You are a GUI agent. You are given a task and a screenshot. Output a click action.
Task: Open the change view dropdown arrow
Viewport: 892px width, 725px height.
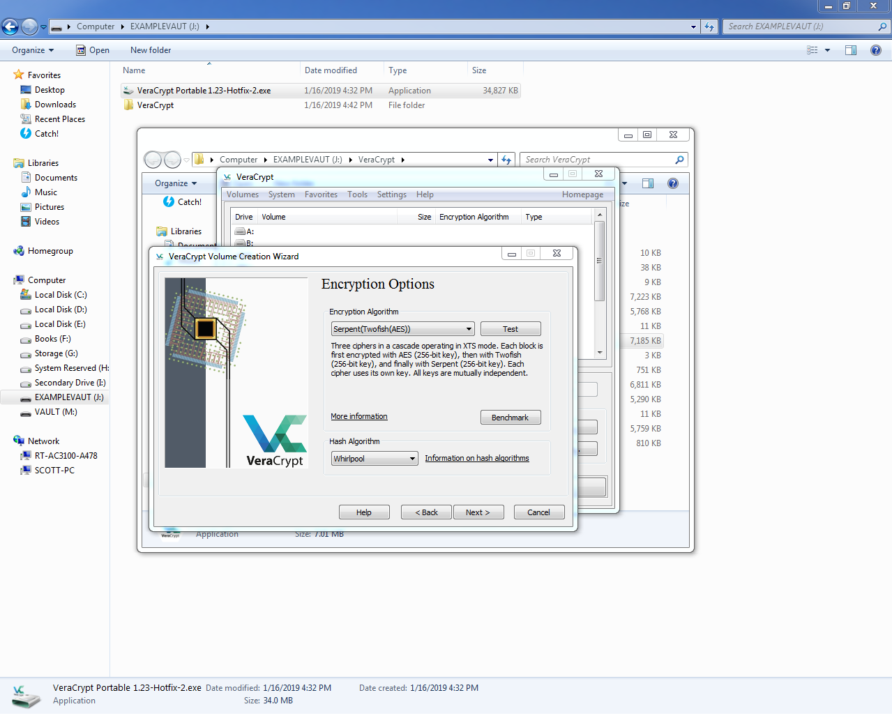[x=828, y=50]
